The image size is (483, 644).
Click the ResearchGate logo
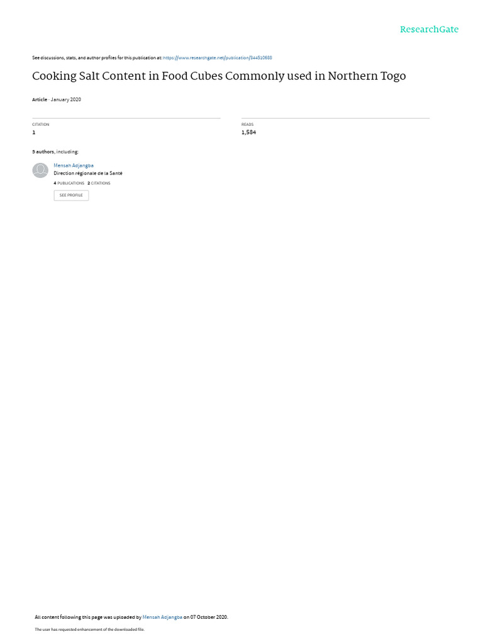(429, 29)
